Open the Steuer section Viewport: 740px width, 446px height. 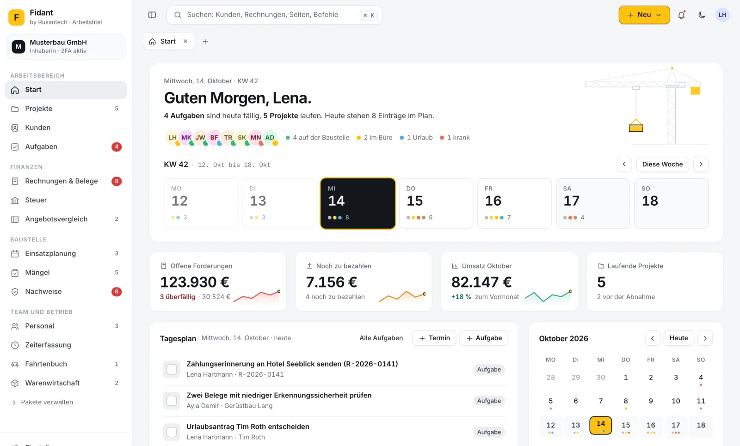click(66, 200)
